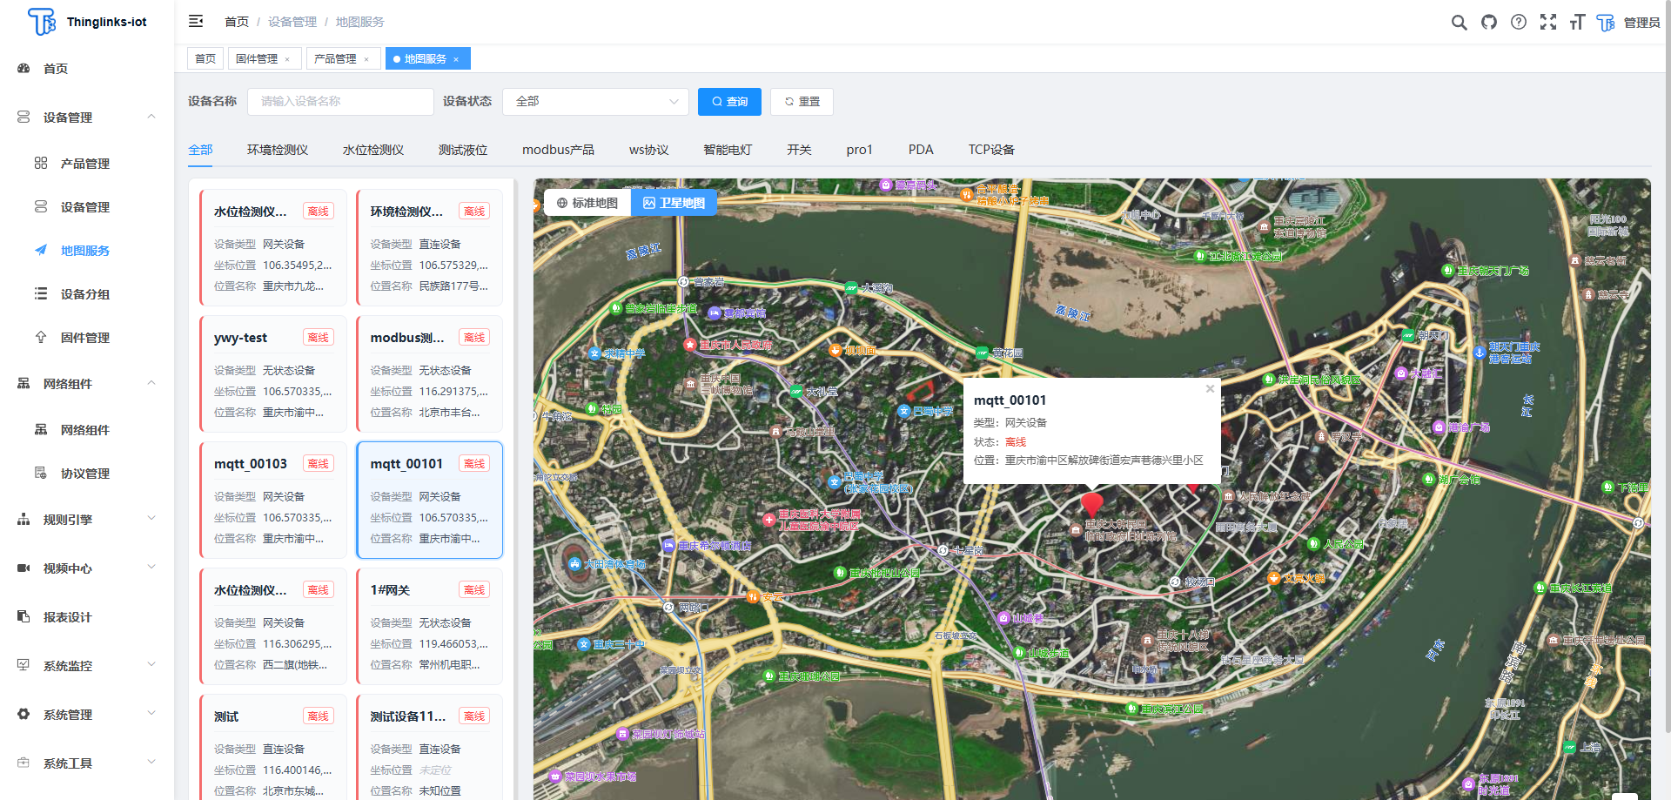Close the mqtt_00101 map info popup
This screenshot has width=1671, height=800.
coord(1210,389)
